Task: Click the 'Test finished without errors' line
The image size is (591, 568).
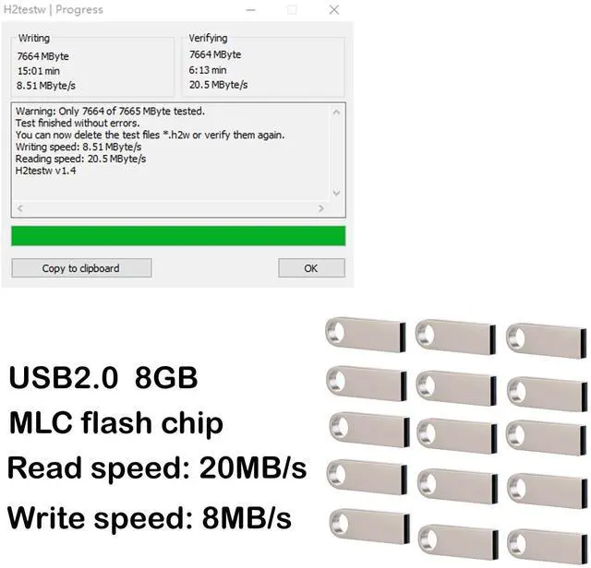Action: [x=78, y=123]
